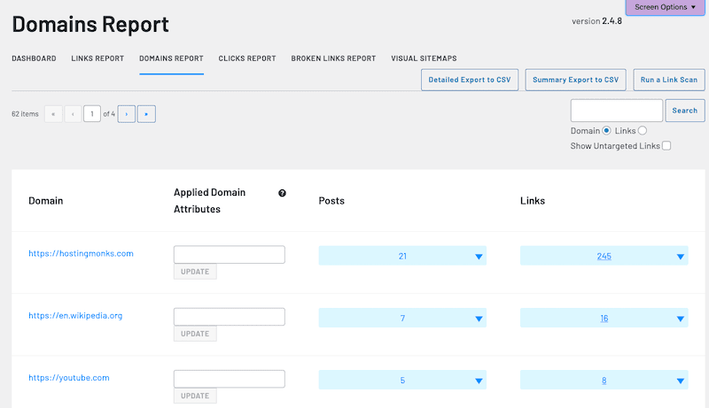709x408 pixels.
Task: Go to the Visual Sitemaps tab
Action: [x=425, y=58]
